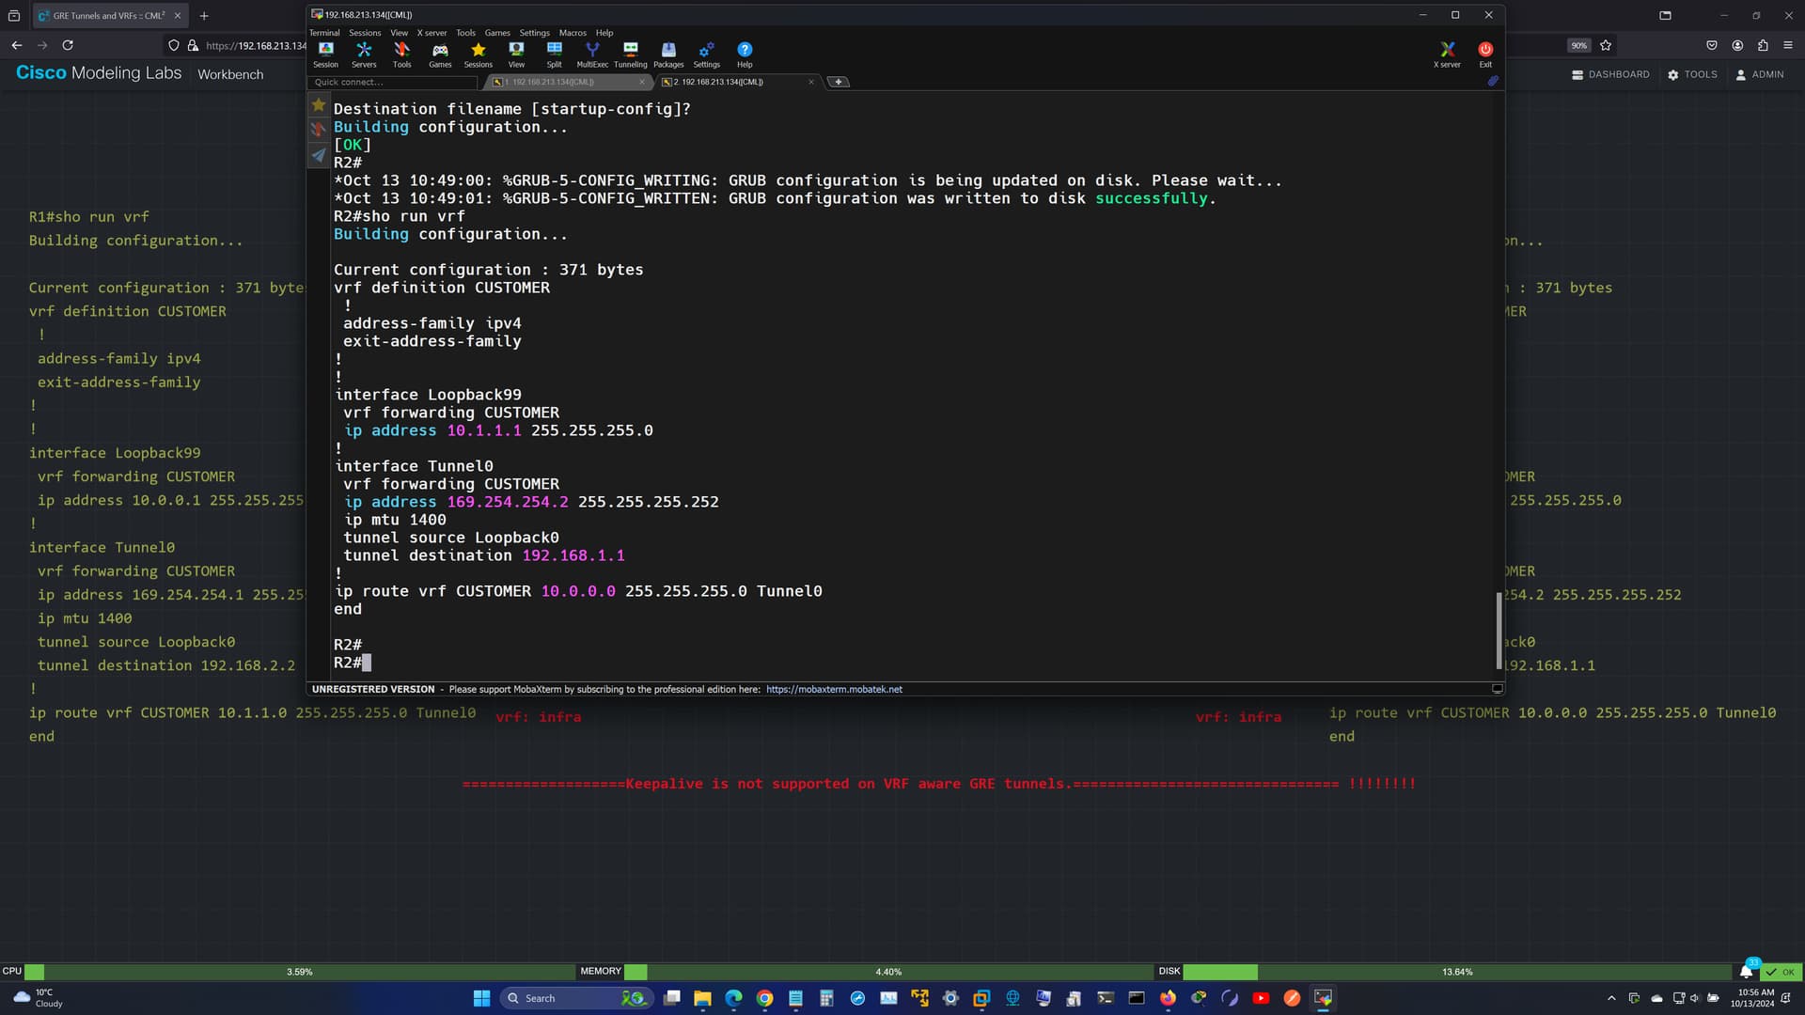1805x1015 pixels.
Task: Click the green OK status indicator
Action: pos(1781,972)
